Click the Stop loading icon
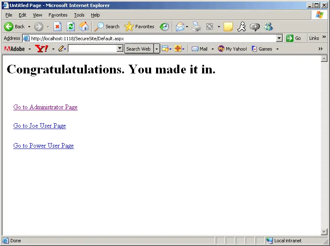 pos(57,27)
